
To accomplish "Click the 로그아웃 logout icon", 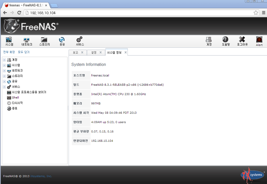I will point(242,41).
